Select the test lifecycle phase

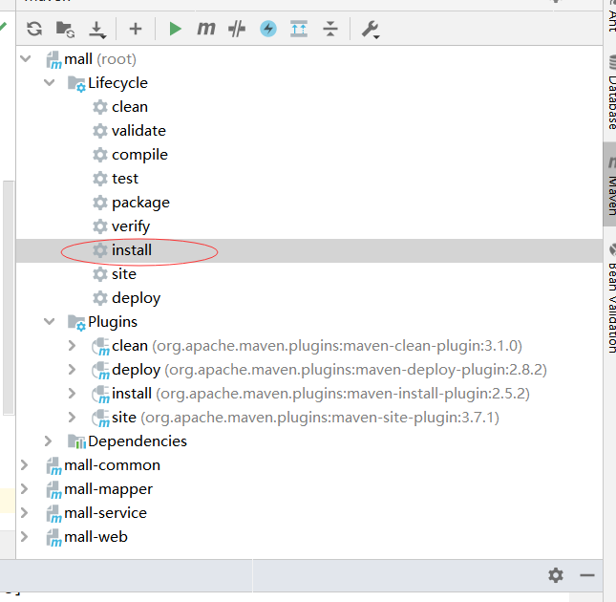pos(125,179)
